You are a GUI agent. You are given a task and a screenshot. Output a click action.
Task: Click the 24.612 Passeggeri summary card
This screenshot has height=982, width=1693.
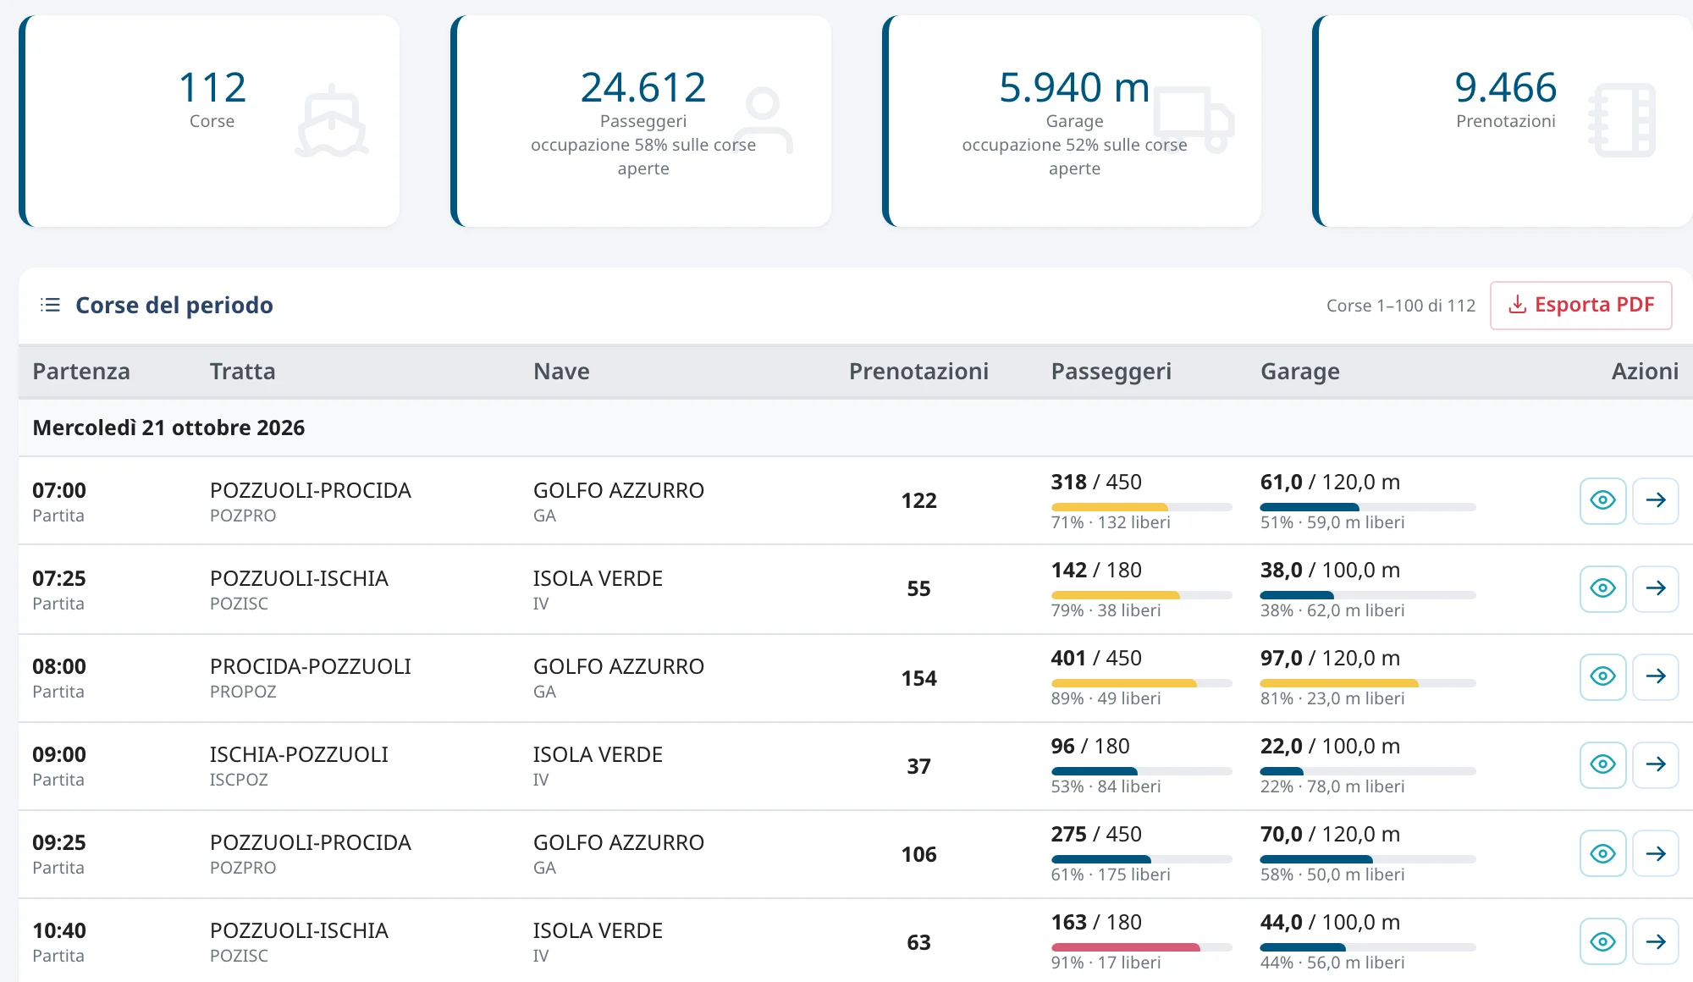point(641,121)
